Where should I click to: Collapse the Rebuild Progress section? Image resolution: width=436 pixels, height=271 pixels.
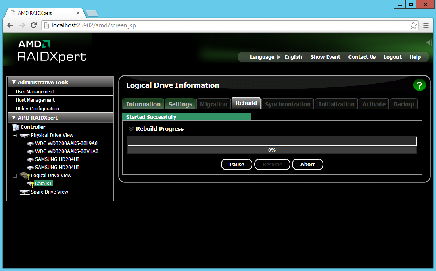click(131, 129)
